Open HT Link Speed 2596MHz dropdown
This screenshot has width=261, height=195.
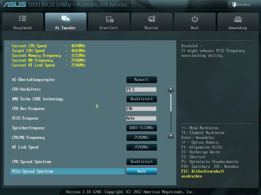pos(141,147)
